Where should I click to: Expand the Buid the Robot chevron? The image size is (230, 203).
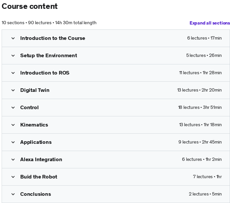pyautogui.click(x=13, y=177)
